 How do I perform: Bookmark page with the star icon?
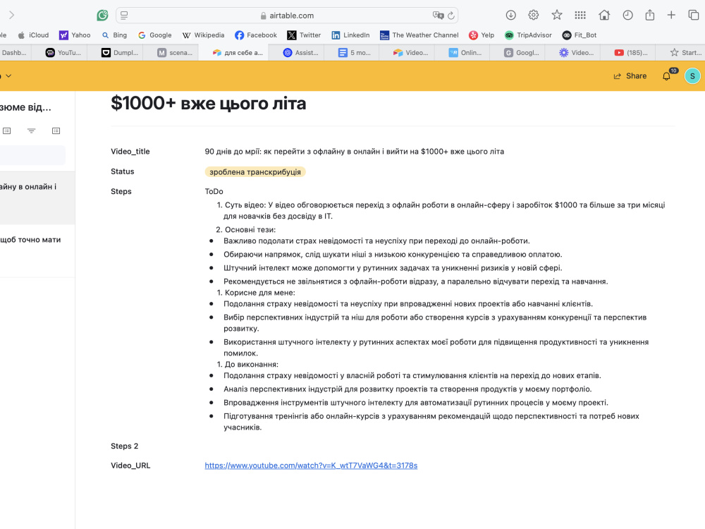(x=557, y=15)
